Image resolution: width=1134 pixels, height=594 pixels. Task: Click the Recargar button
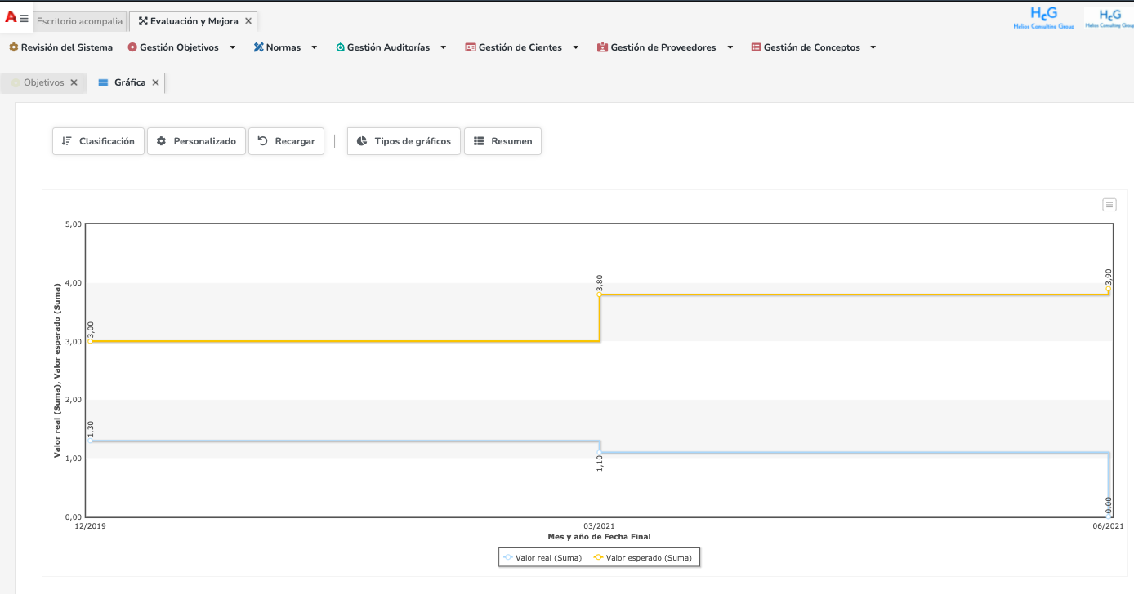point(286,141)
